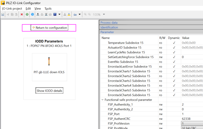This screenshot has height=129, width=203.
Task: Edit FSP_Port value 1
Action: (x=192, y=114)
